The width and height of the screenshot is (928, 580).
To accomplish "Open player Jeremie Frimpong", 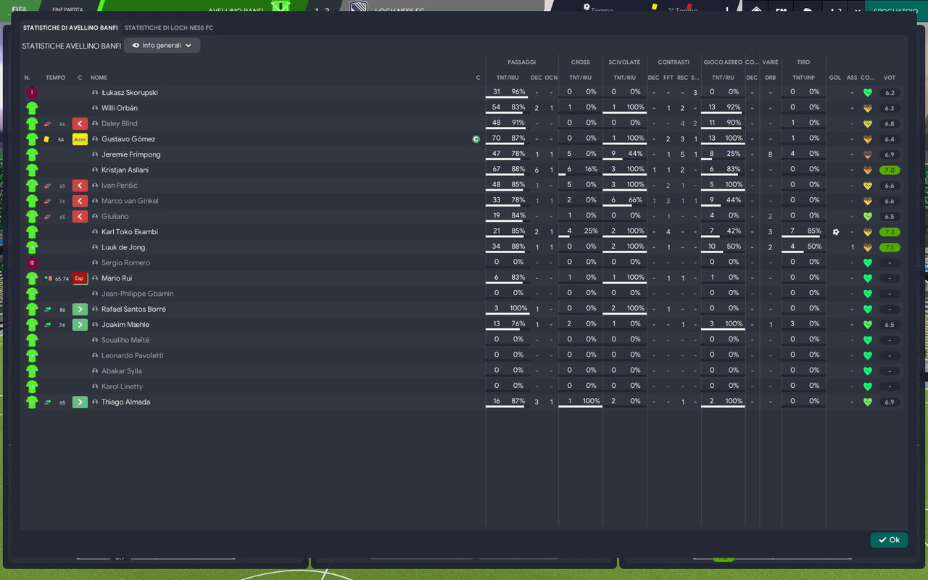I will coord(131,154).
